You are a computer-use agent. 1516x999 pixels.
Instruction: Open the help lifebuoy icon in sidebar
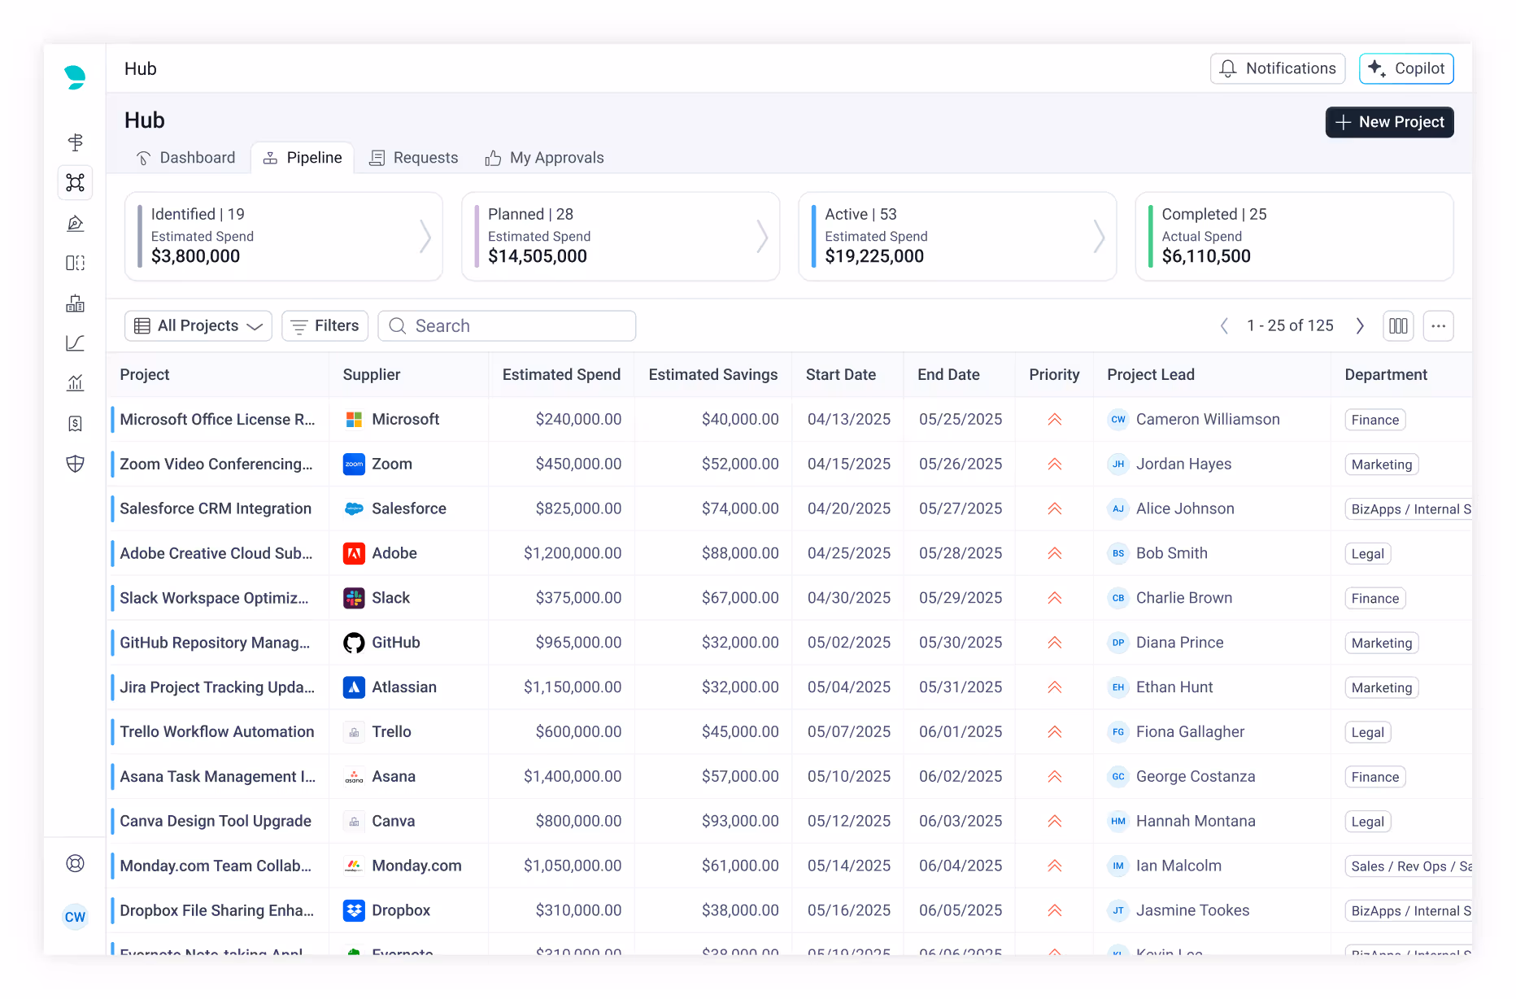(76, 863)
